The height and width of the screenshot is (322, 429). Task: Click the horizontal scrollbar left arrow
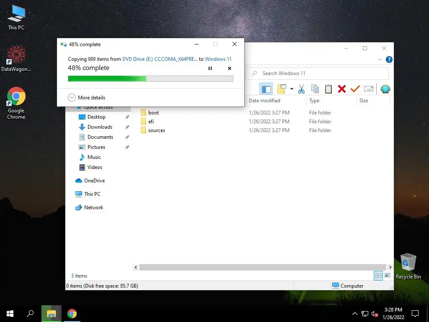(136, 267)
